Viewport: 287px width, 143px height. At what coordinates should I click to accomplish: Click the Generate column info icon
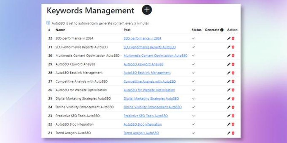point(222,30)
